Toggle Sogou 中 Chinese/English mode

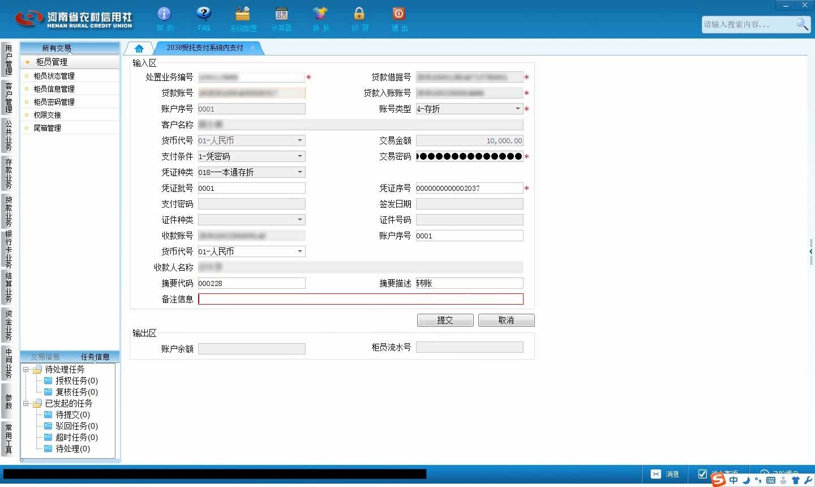click(733, 480)
